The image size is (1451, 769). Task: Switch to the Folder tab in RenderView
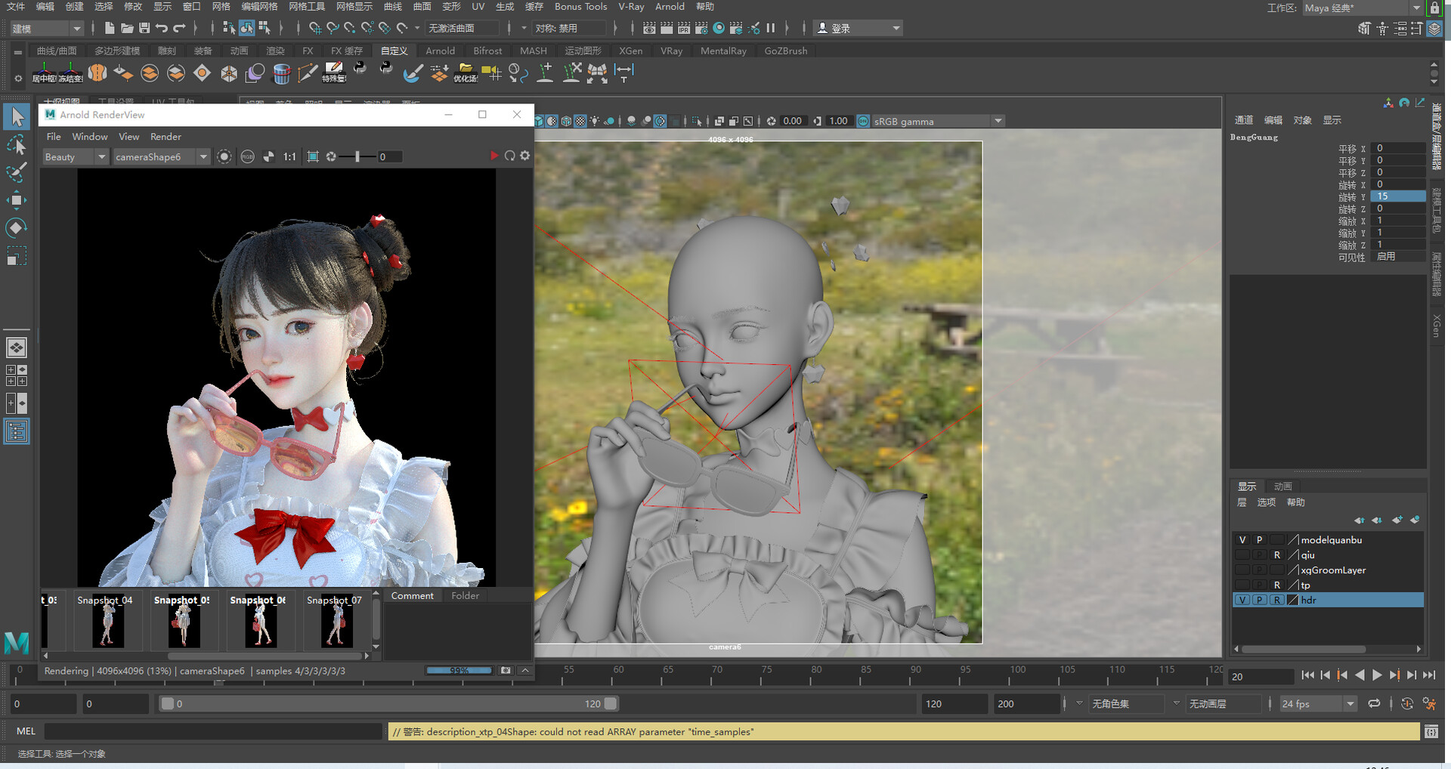pos(466,595)
